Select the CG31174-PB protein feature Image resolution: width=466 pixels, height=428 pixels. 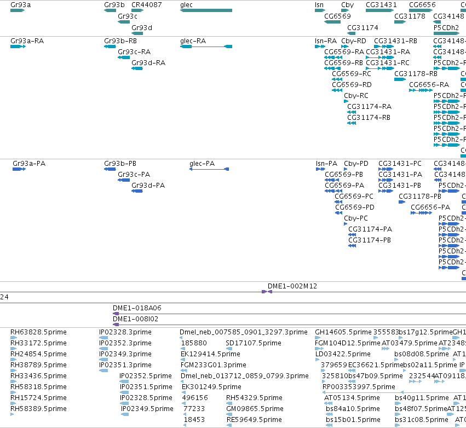tap(352, 246)
